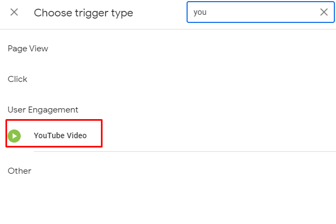336x224 pixels.
Task: Click the Other section heading
Action: pyautogui.click(x=20, y=171)
